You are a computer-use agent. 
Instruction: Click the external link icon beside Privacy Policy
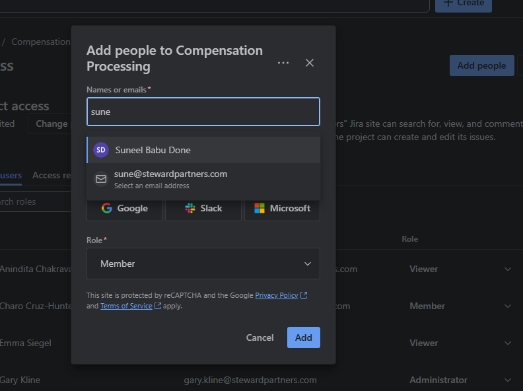coord(304,295)
